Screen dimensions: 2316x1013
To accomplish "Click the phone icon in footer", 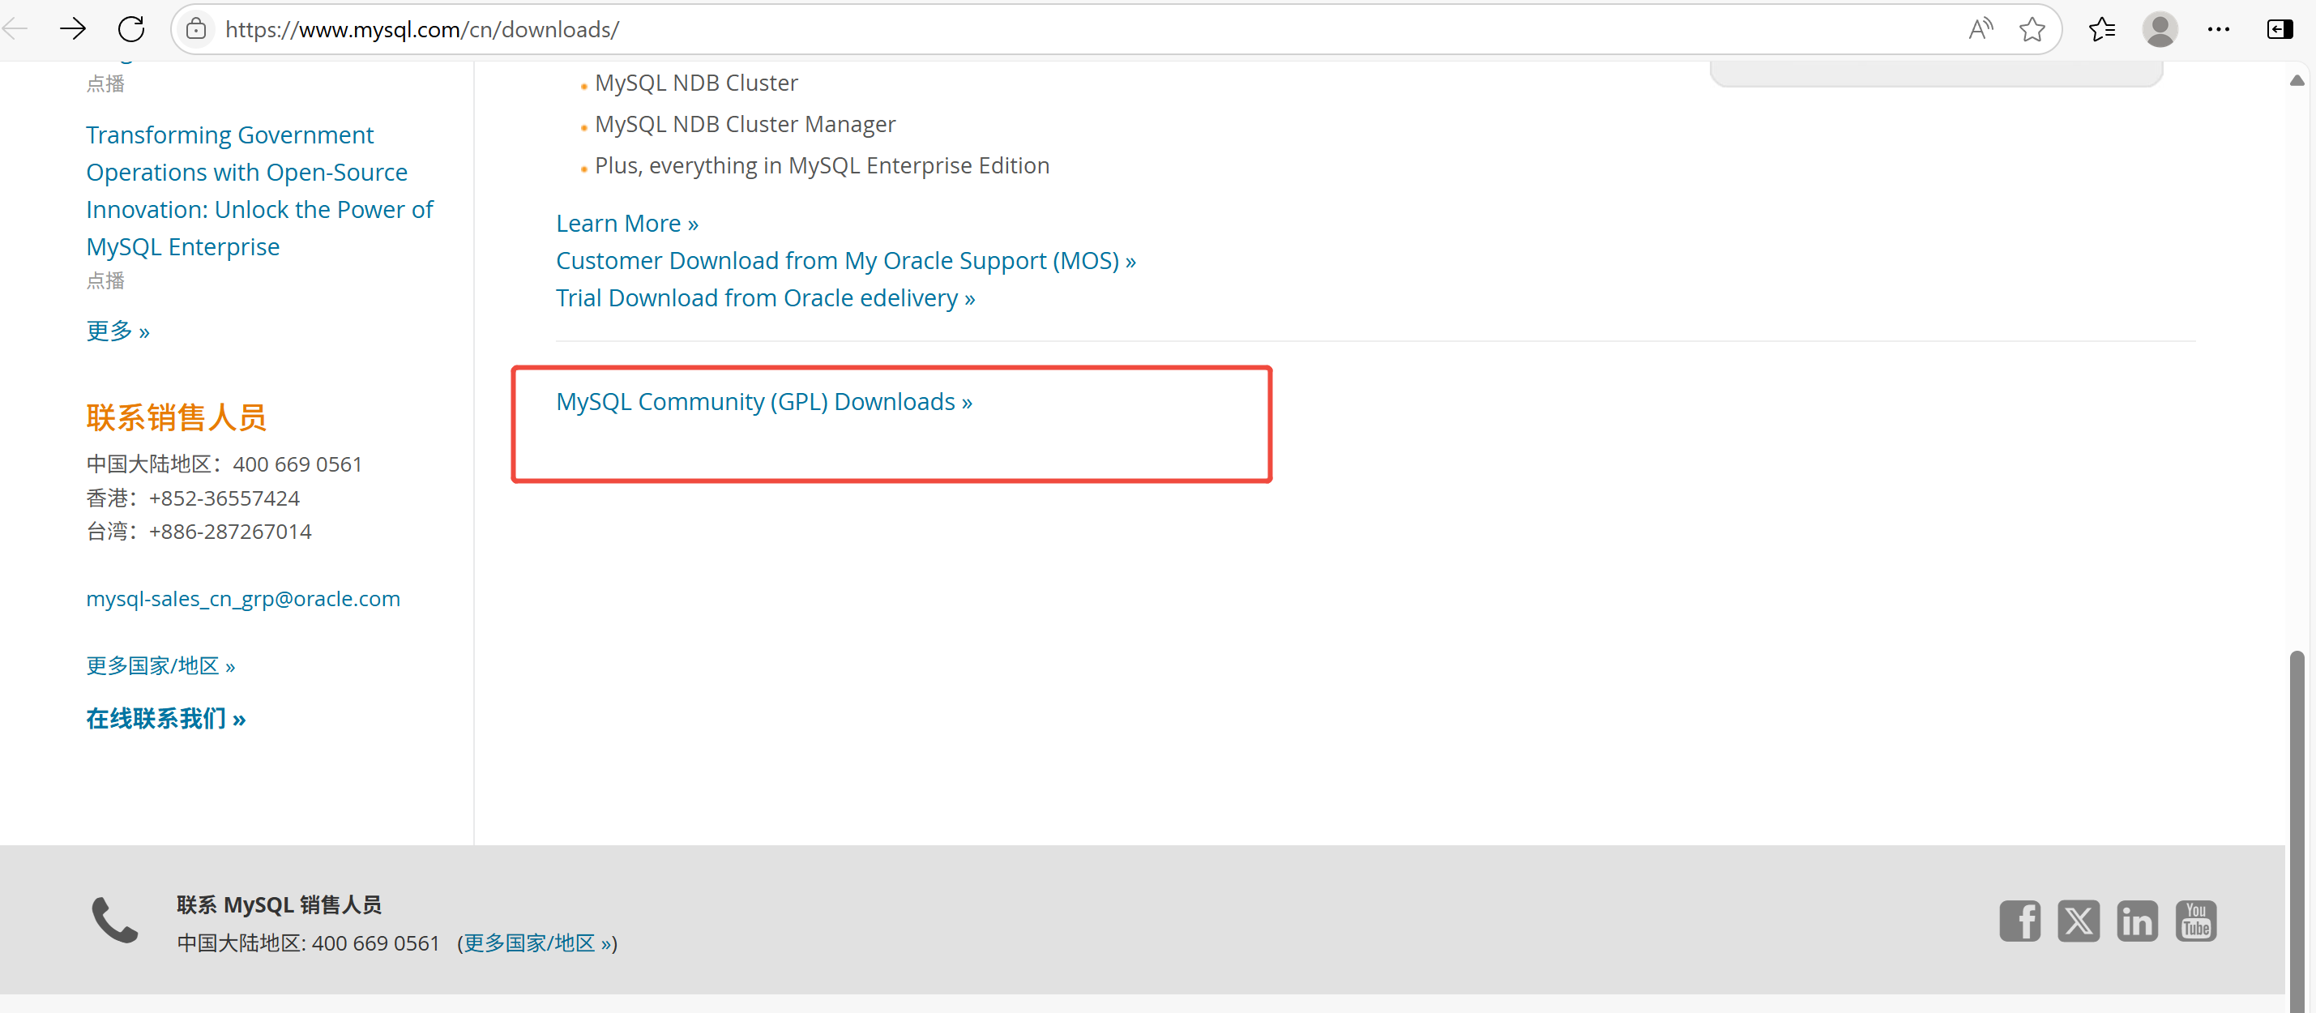I will pos(115,920).
